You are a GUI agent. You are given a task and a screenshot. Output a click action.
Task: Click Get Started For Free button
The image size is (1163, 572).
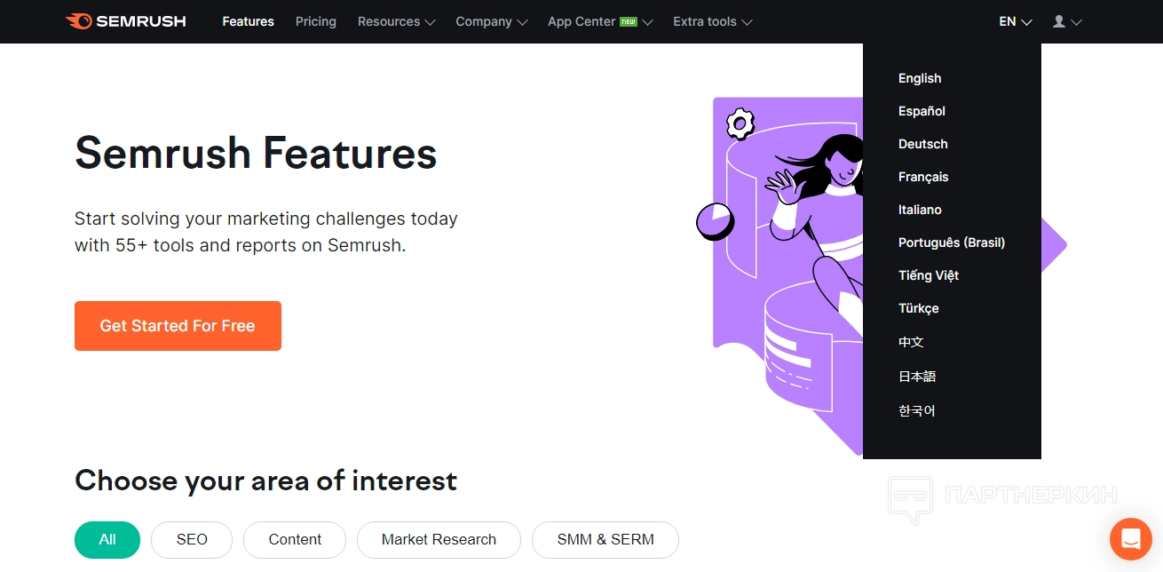point(178,326)
